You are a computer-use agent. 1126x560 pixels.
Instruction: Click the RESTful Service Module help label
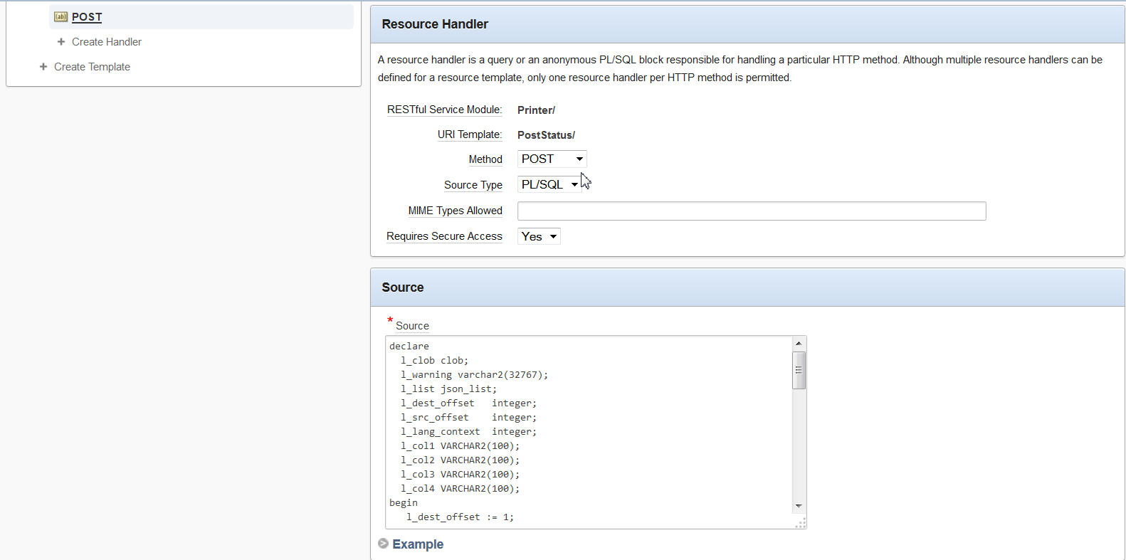click(x=444, y=110)
